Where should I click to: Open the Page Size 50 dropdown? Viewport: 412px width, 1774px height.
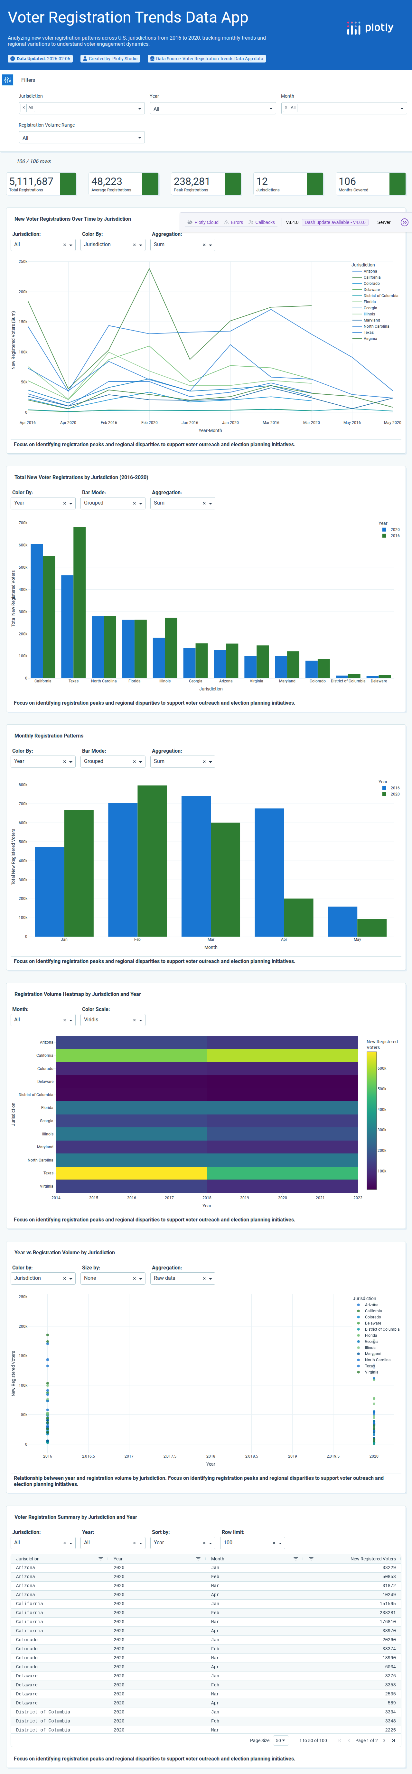281,1740
